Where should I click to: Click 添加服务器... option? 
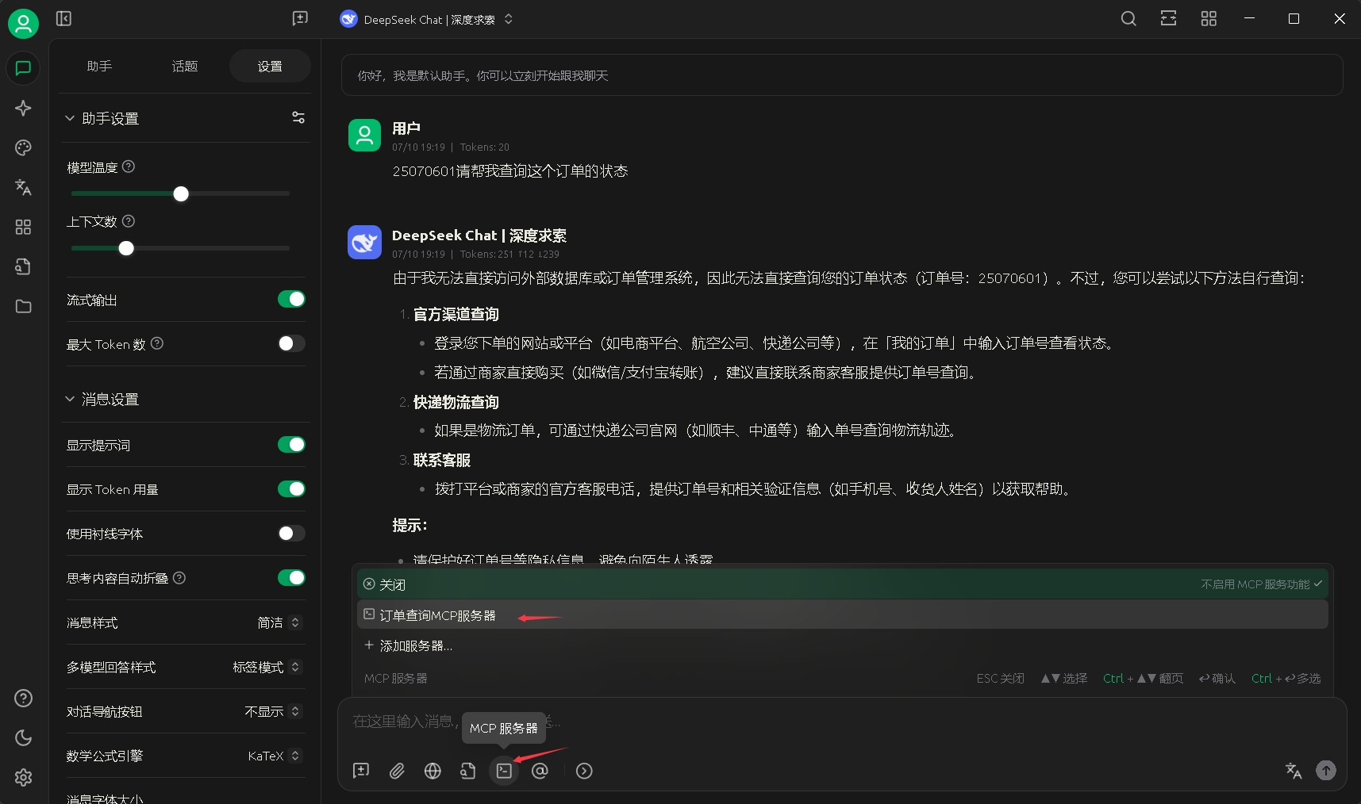[842, 646]
